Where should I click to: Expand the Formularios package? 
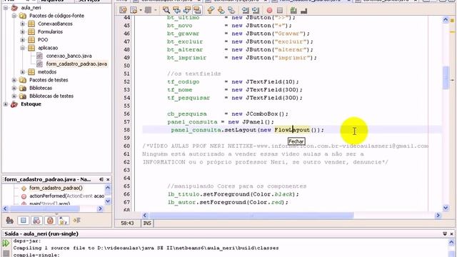point(22,31)
